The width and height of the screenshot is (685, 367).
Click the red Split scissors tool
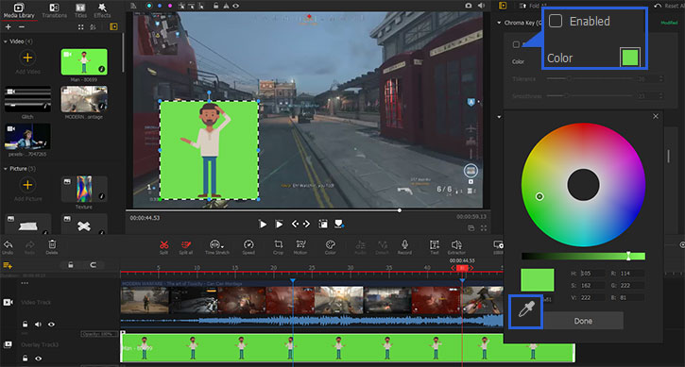tap(163, 247)
